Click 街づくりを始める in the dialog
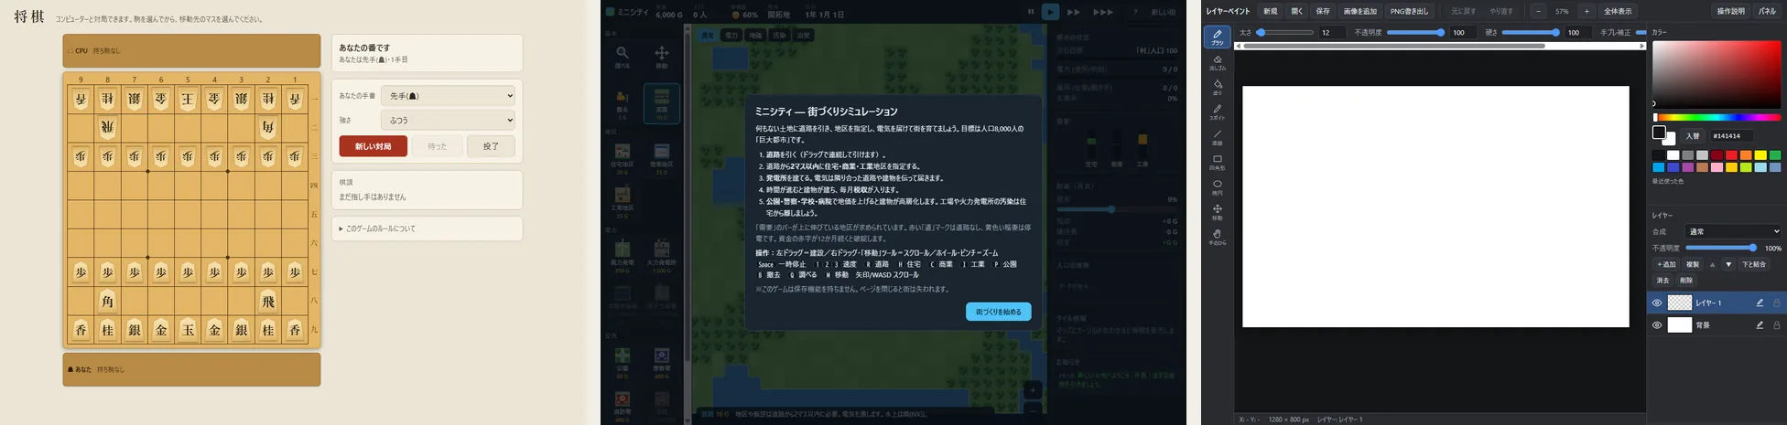The image size is (1787, 425). point(998,312)
